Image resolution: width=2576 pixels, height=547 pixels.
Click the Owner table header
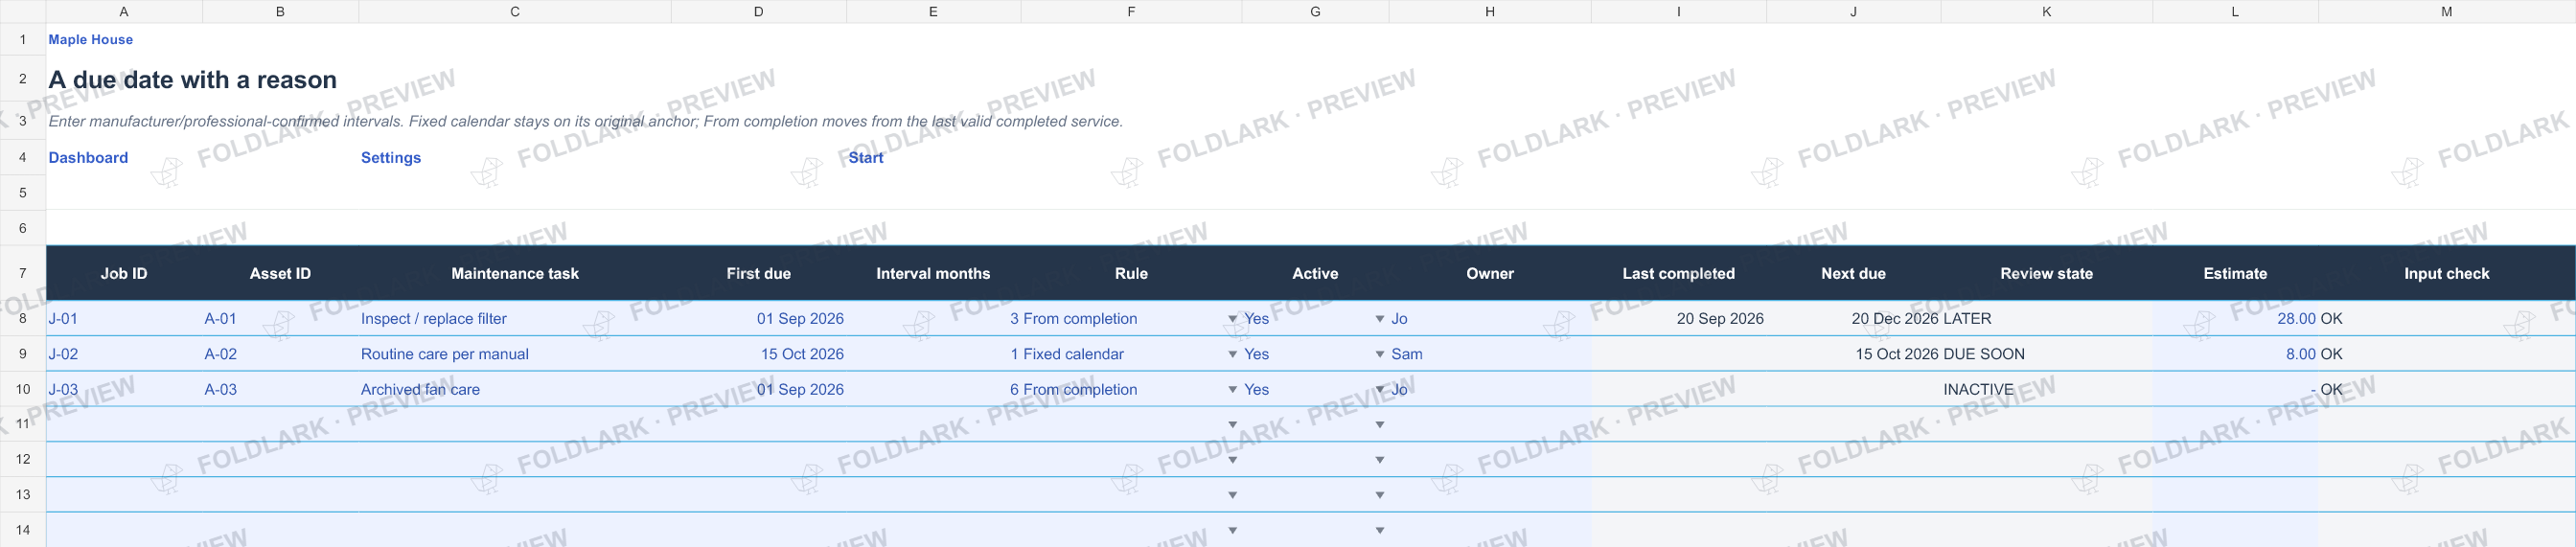coord(1490,273)
